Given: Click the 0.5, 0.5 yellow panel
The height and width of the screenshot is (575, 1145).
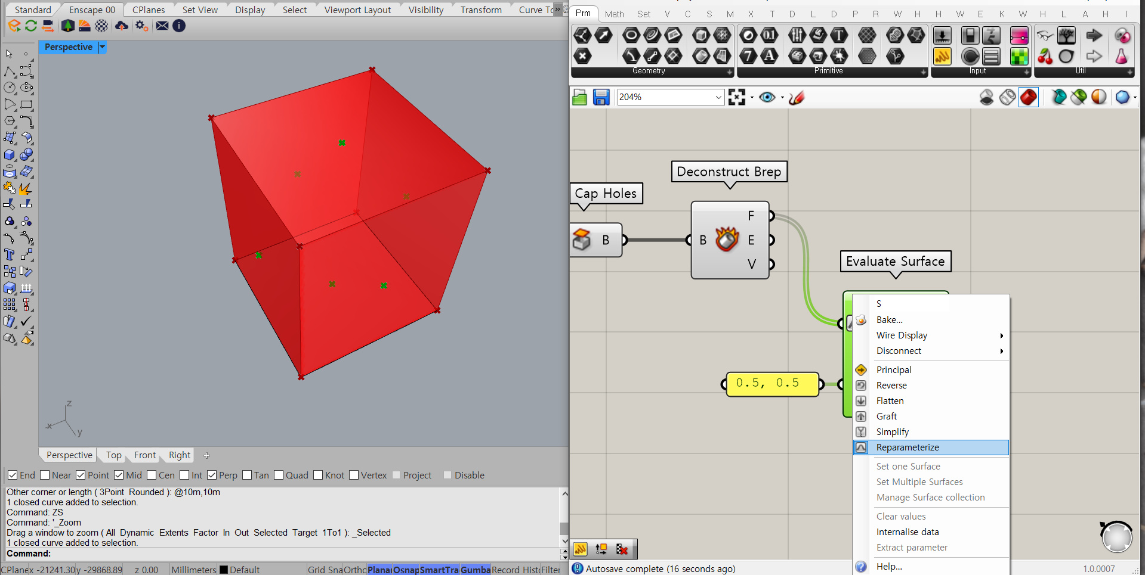Looking at the screenshot, I should click(x=772, y=384).
